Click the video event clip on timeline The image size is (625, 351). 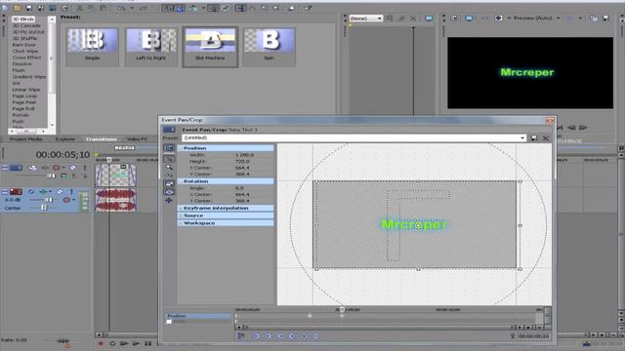click(115, 175)
